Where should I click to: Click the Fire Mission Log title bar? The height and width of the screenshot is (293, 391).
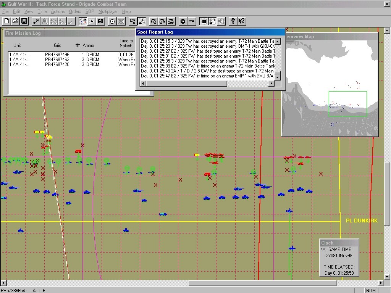pyautogui.click(x=70, y=33)
